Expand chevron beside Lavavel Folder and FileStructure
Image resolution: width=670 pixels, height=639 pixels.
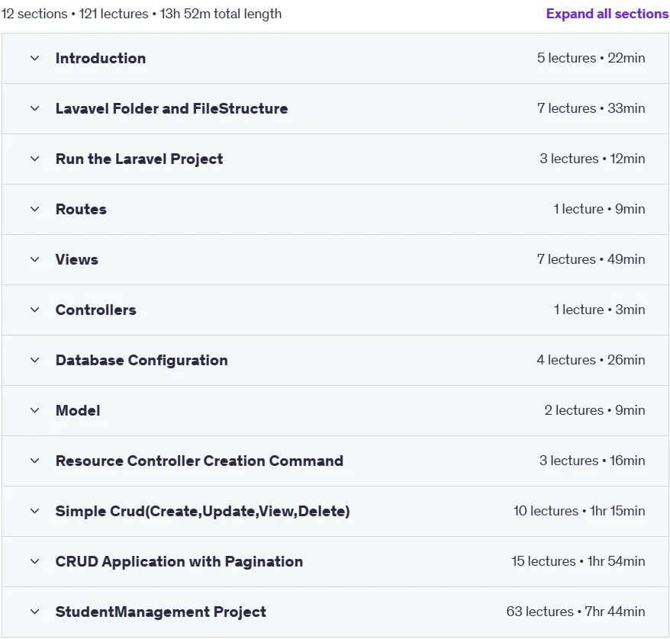coord(34,108)
